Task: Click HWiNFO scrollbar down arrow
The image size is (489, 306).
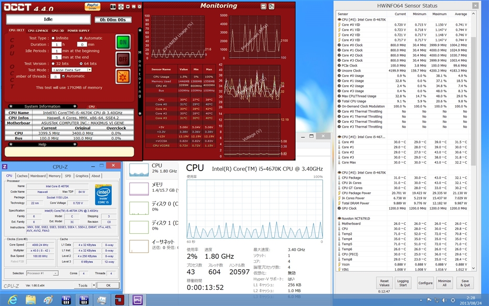Action: pos(473,268)
